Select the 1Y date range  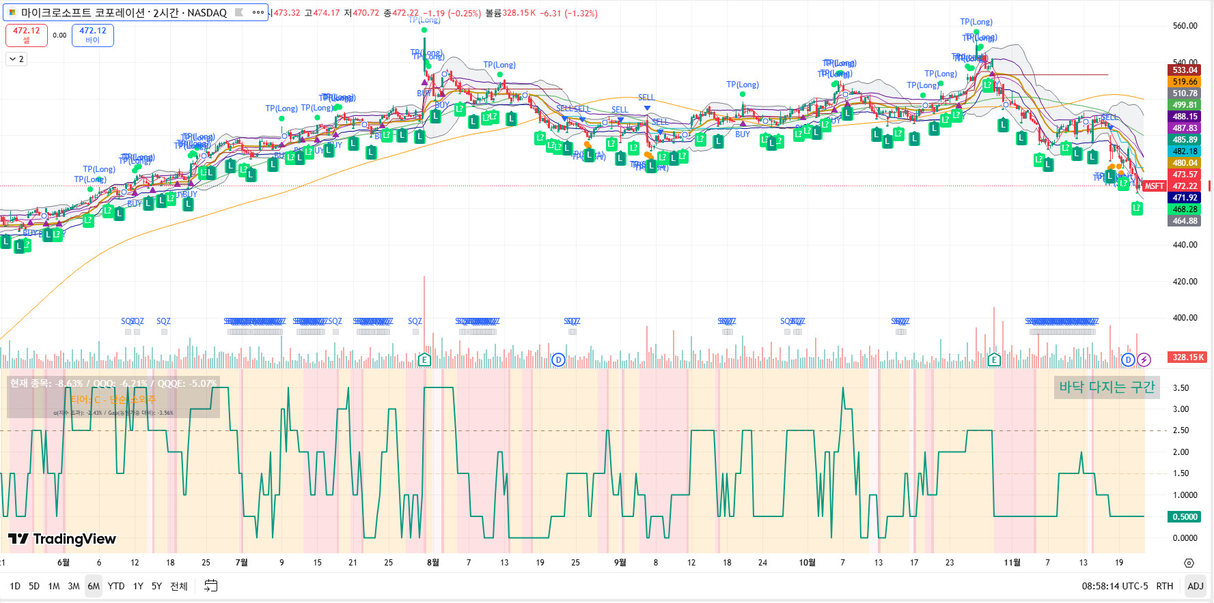coord(138,586)
